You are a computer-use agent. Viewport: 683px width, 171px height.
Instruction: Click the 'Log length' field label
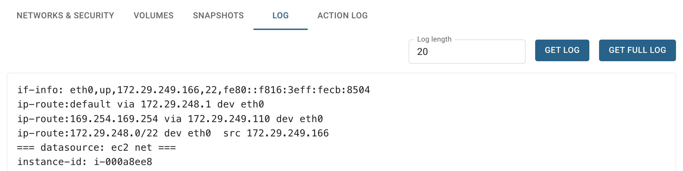point(434,39)
